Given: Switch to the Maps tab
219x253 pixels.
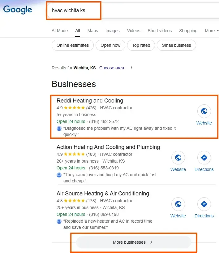Looking at the screenshot, I should pyautogui.click(x=92, y=31).
